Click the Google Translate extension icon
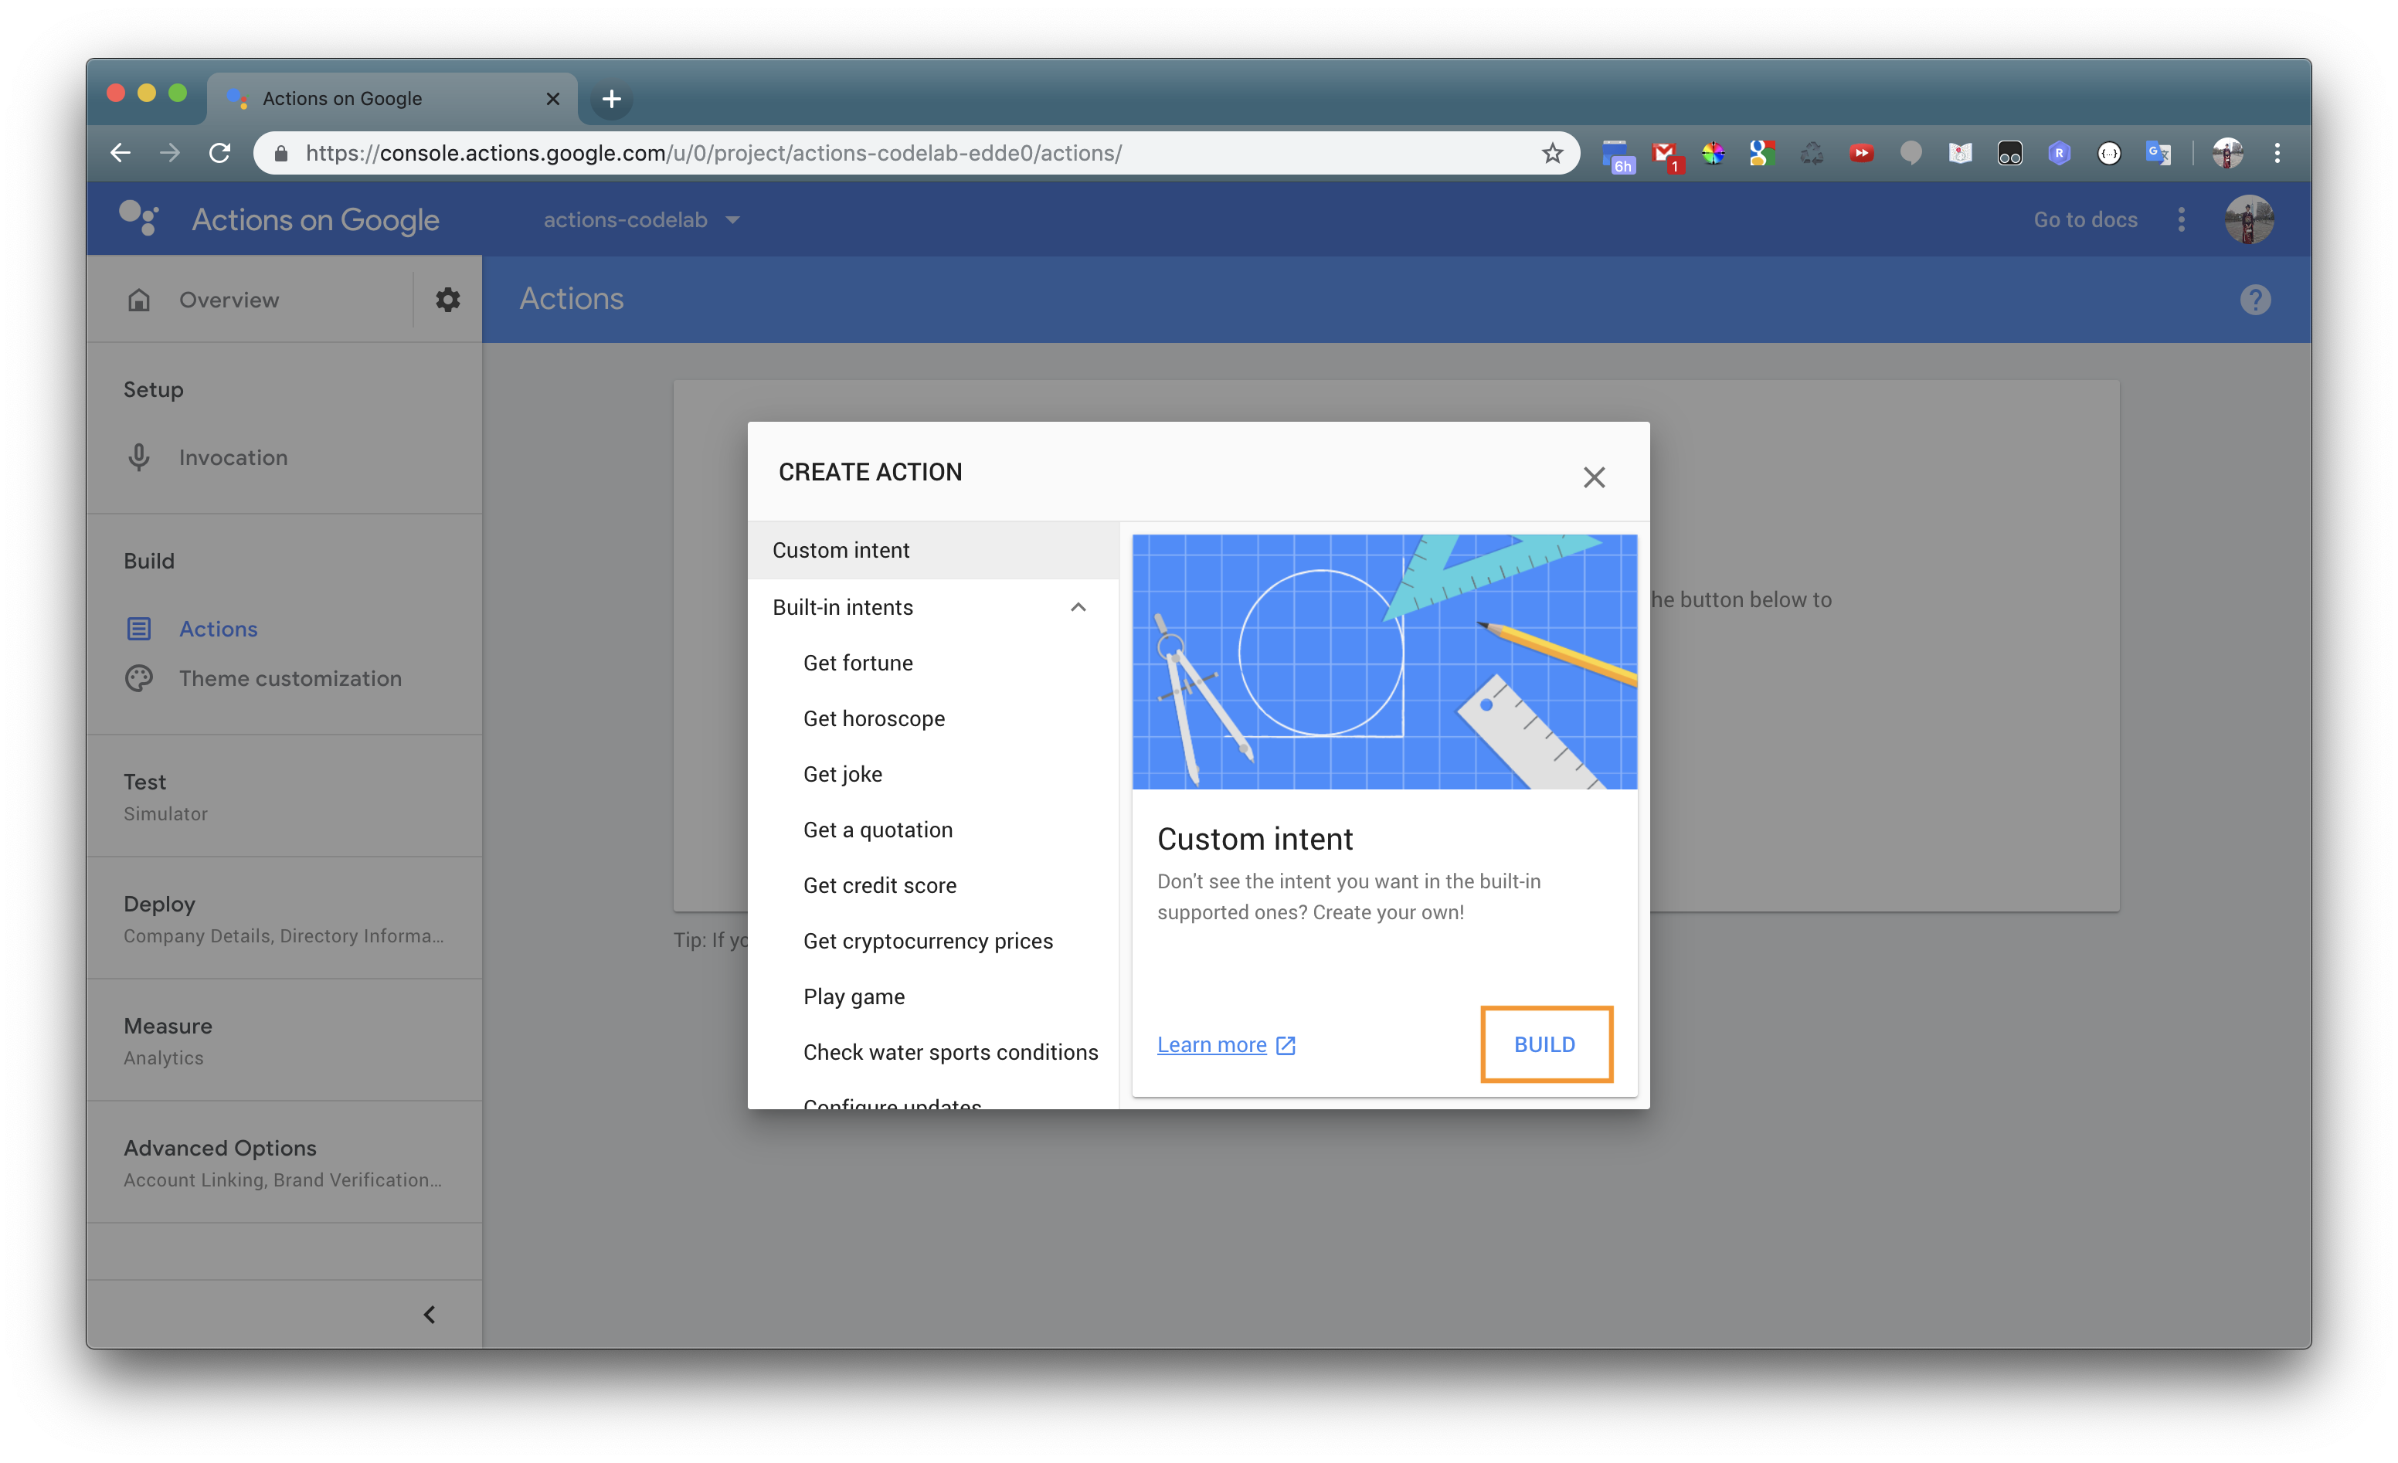 tap(2158, 153)
